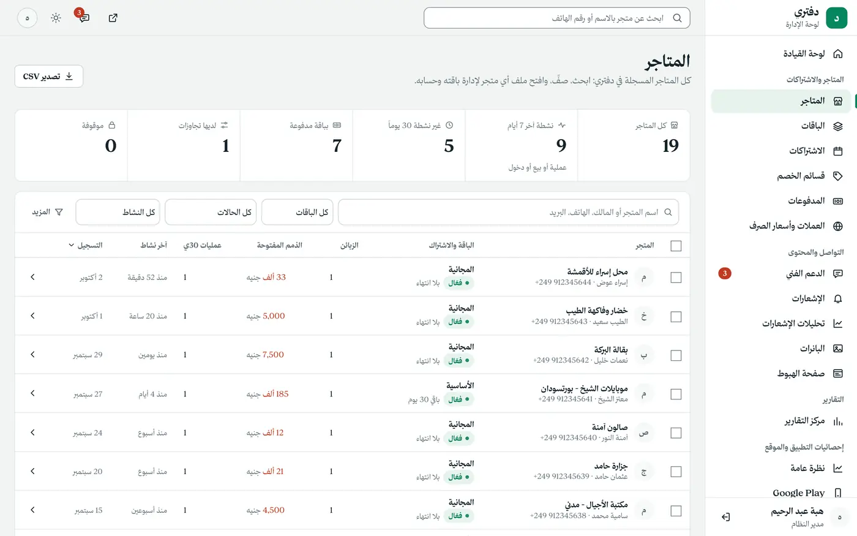Screen dimensions: 857x536
Task: Click the search magnifier in global search bar
Action: tap(677, 18)
